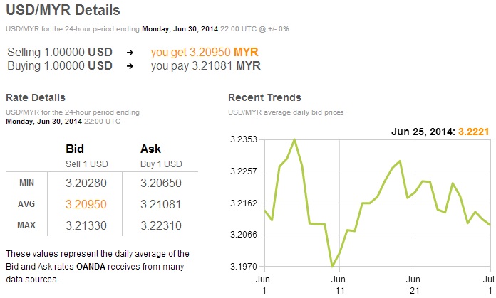
Task: Click the highest peak of the trend line
Action: pyautogui.click(x=295, y=139)
